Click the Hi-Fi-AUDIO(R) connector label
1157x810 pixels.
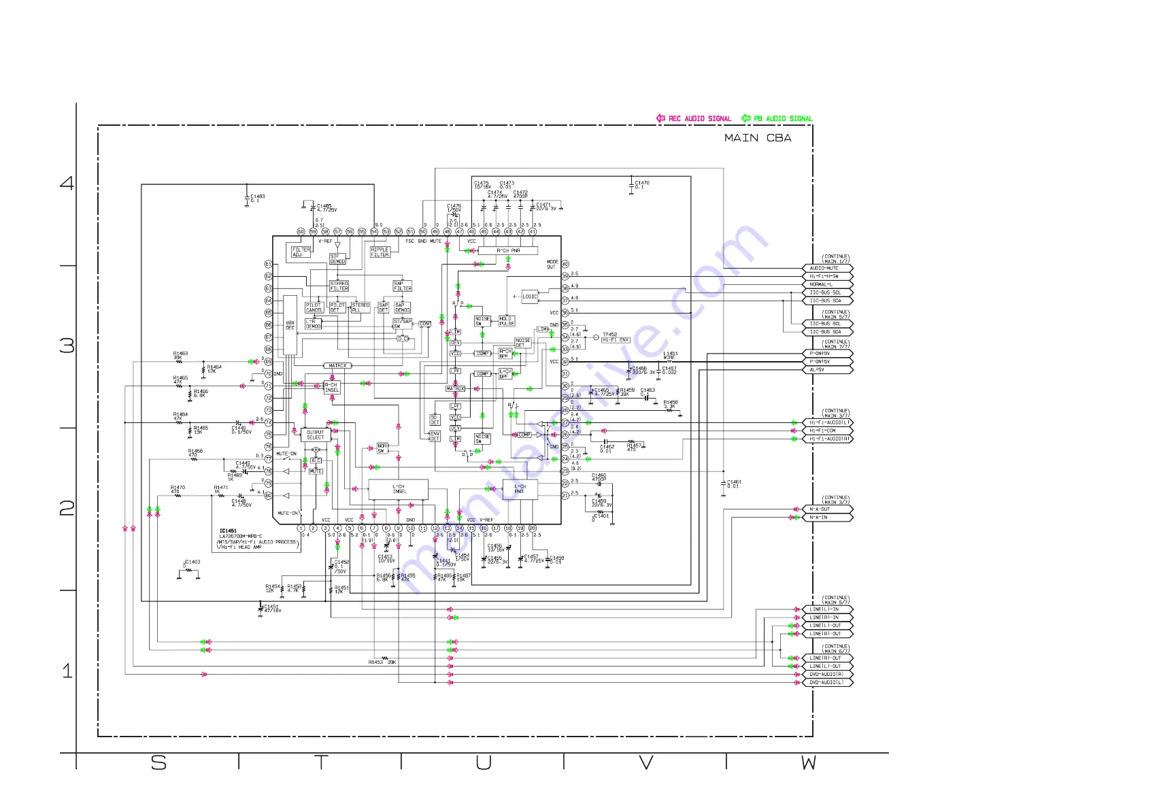coord(827,439)
